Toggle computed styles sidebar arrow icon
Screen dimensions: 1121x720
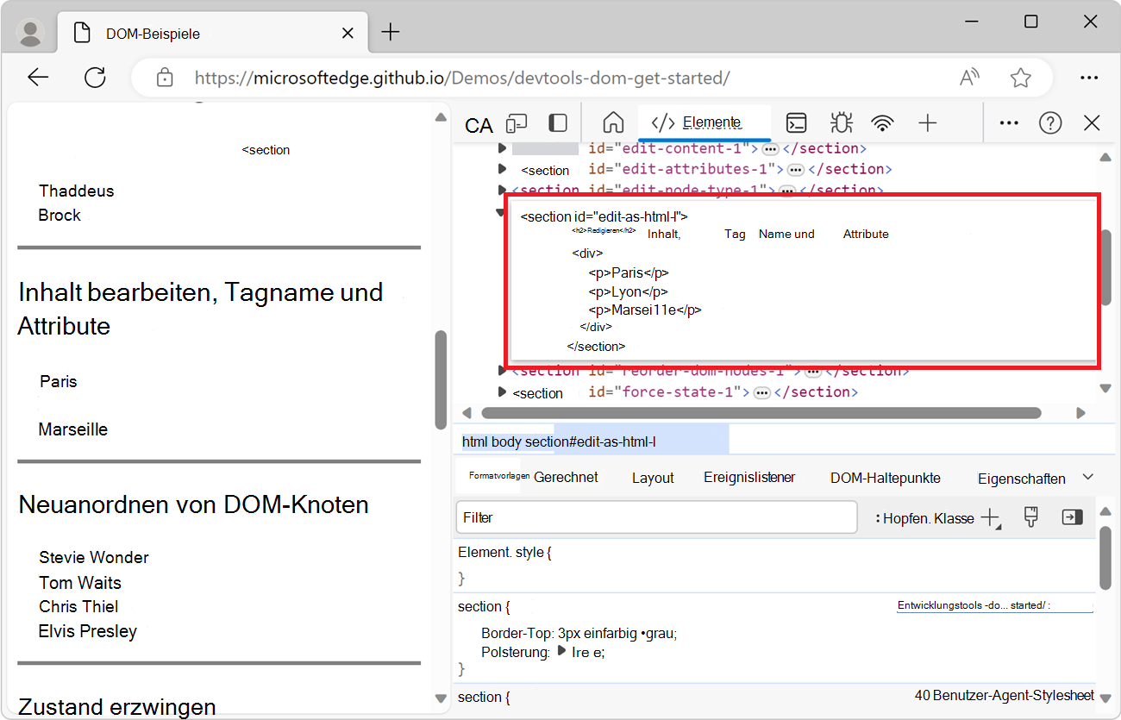[x=1072, y=517]
